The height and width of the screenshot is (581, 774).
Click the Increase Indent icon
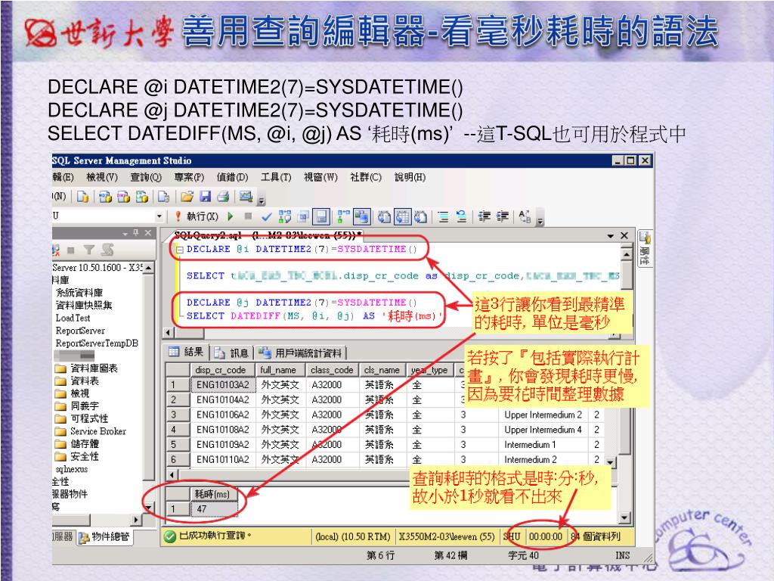click(503, 216)
